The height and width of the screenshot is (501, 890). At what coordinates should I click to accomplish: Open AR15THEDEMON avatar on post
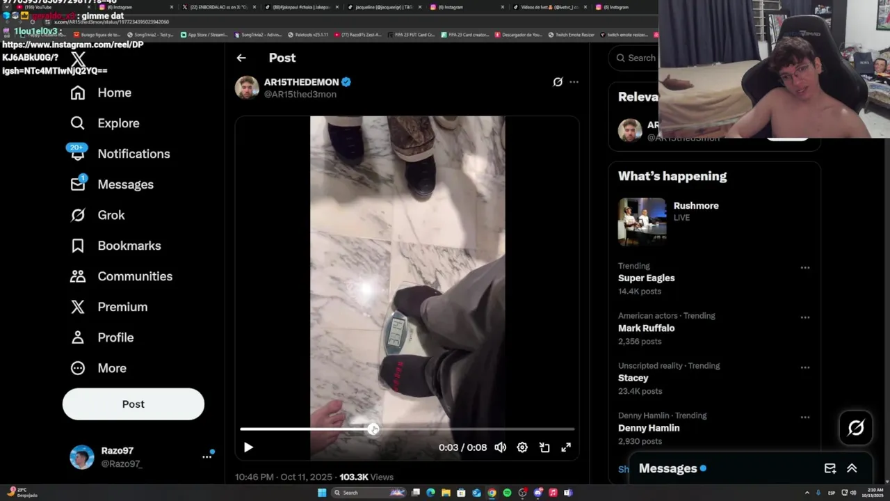247,88
